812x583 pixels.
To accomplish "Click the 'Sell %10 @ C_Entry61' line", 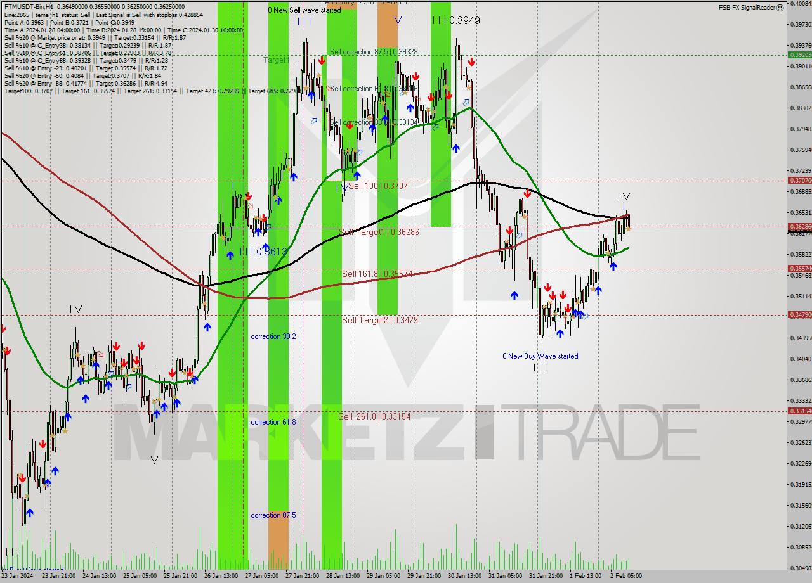I will click(88, 53).
